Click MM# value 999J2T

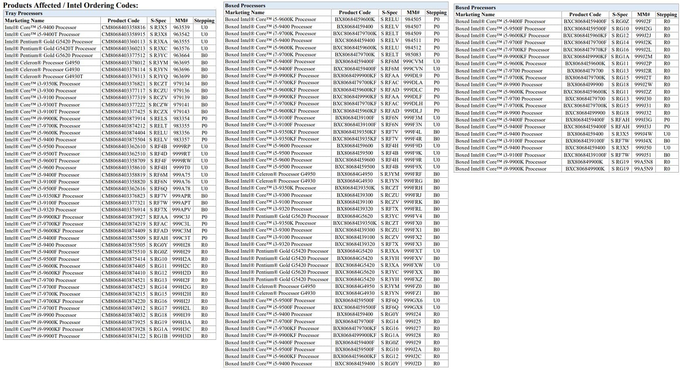point(643,78)
